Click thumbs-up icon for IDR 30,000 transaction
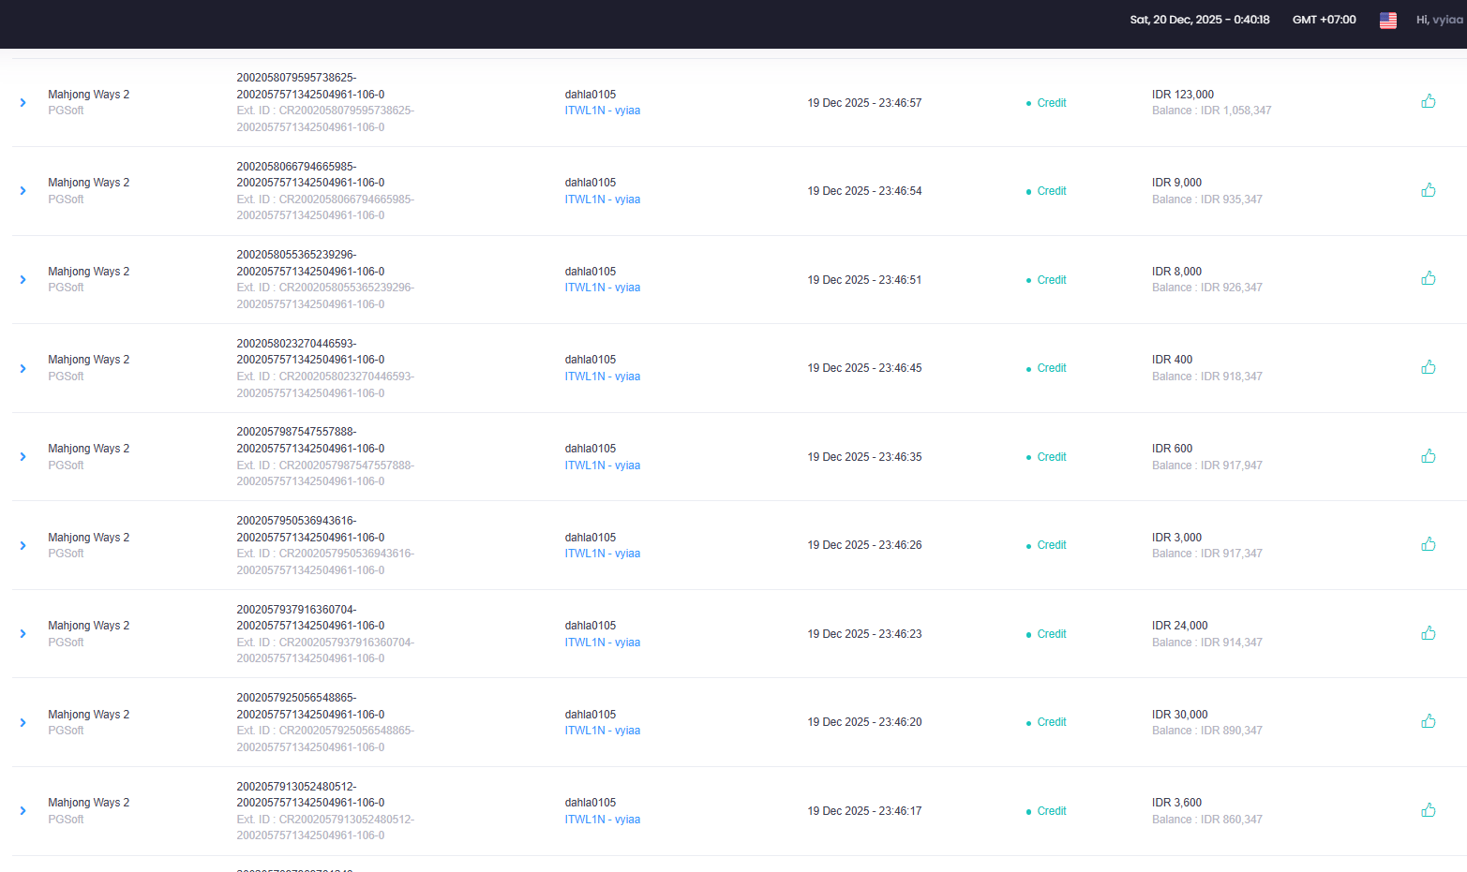 pyautogui.click(x=1428, y=721)
